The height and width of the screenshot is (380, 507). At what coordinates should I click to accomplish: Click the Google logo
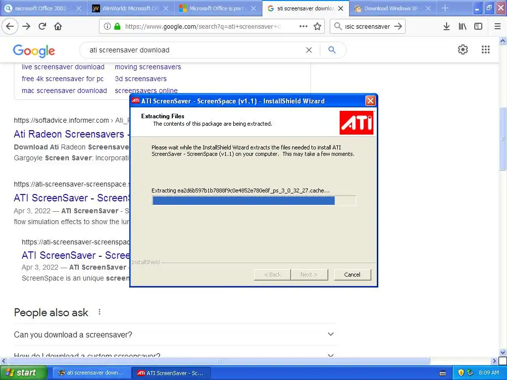34,51
